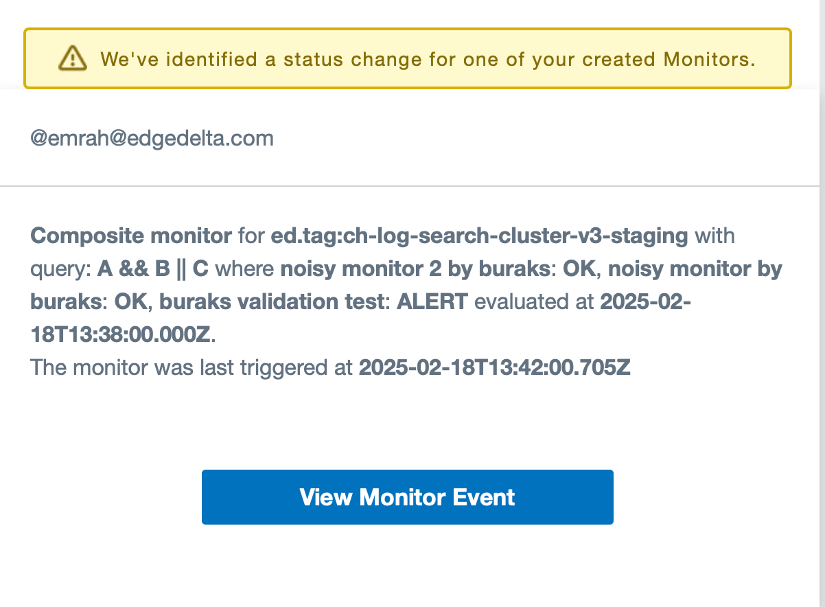
Task: Click the bold "Composite monitor" heading text
Action: click(131, 236)
